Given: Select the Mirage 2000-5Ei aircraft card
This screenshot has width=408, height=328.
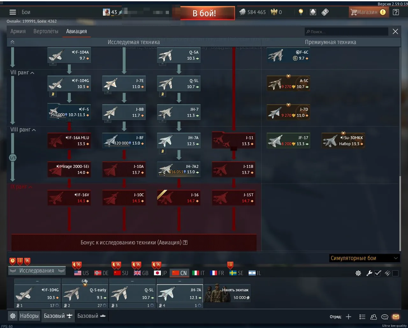Looking at the screenshot, I should (x=69, y=169).
